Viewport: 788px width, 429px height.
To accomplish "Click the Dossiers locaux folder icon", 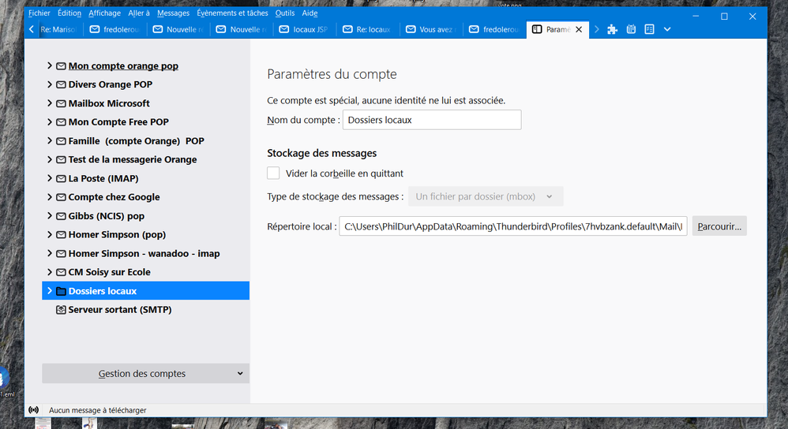I will 61,291.
